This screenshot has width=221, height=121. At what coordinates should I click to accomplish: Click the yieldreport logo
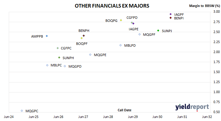coord(192,107)
